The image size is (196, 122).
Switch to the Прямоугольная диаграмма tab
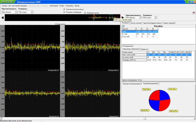[x=132, y=84]
